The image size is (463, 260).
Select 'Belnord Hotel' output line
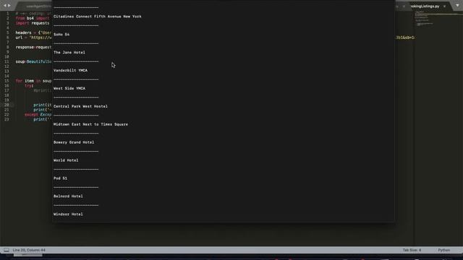click(x=68, y=196)
